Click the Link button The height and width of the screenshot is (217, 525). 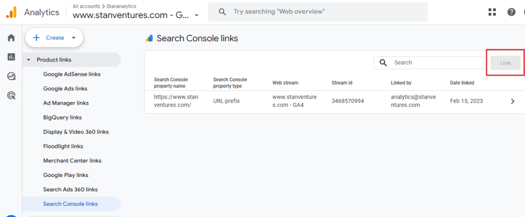click(505, 63)
